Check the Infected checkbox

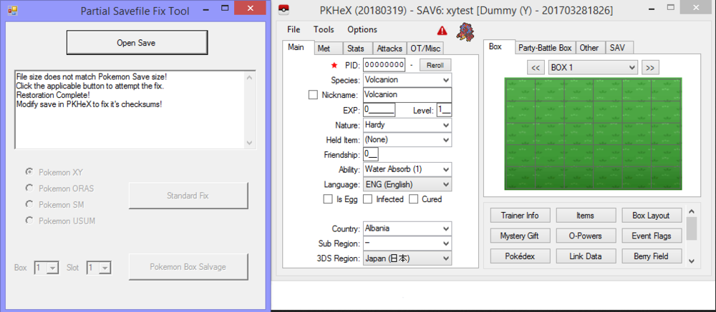coord(367,199)
